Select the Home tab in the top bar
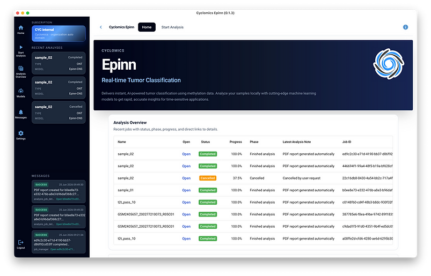 (147, 27)
